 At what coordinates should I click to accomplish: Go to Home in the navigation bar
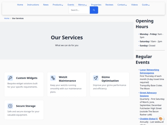click(20, 5)
